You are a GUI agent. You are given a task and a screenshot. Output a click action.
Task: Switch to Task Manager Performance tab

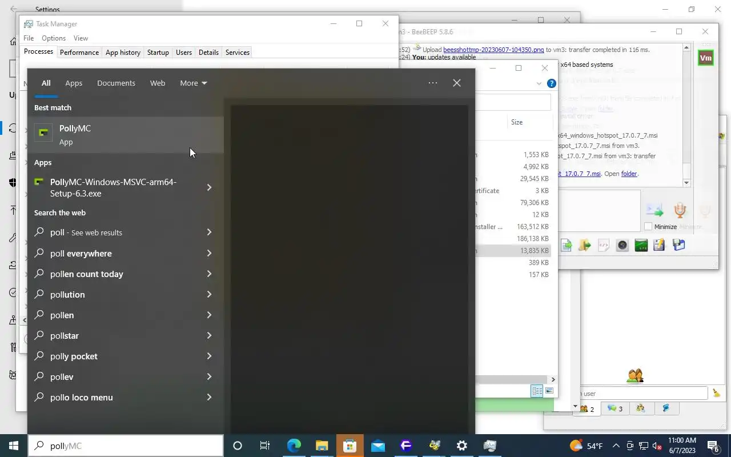click(x=79, y=52)
